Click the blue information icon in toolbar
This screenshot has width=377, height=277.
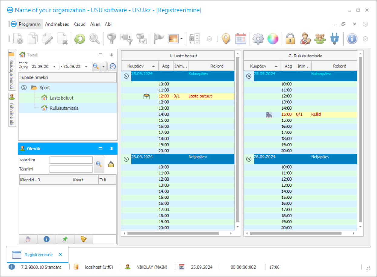(352, 39)
